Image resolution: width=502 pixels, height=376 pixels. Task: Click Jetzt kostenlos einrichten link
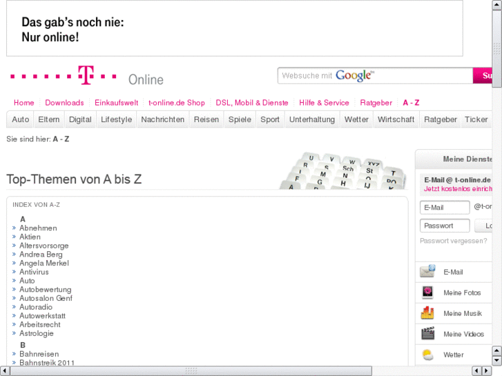pos(458,189)
